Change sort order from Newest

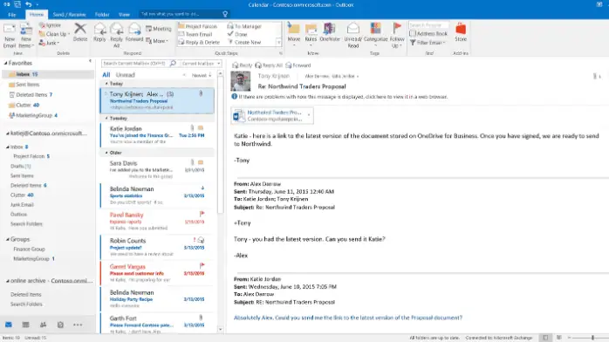point(202,75)
